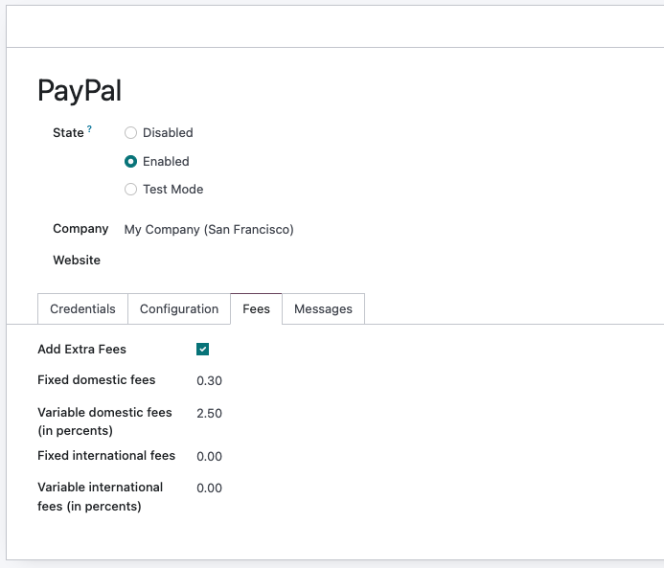Click the PayPal provider name title
The width and height of the screenshot is (664, 568).
(80, 91)
